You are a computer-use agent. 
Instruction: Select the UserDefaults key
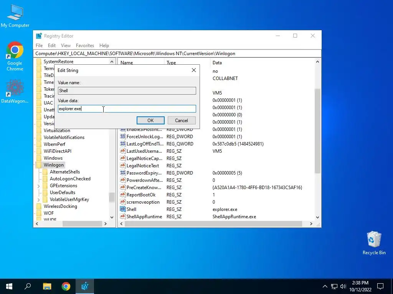pyautogui.click(x=63, y=193)
